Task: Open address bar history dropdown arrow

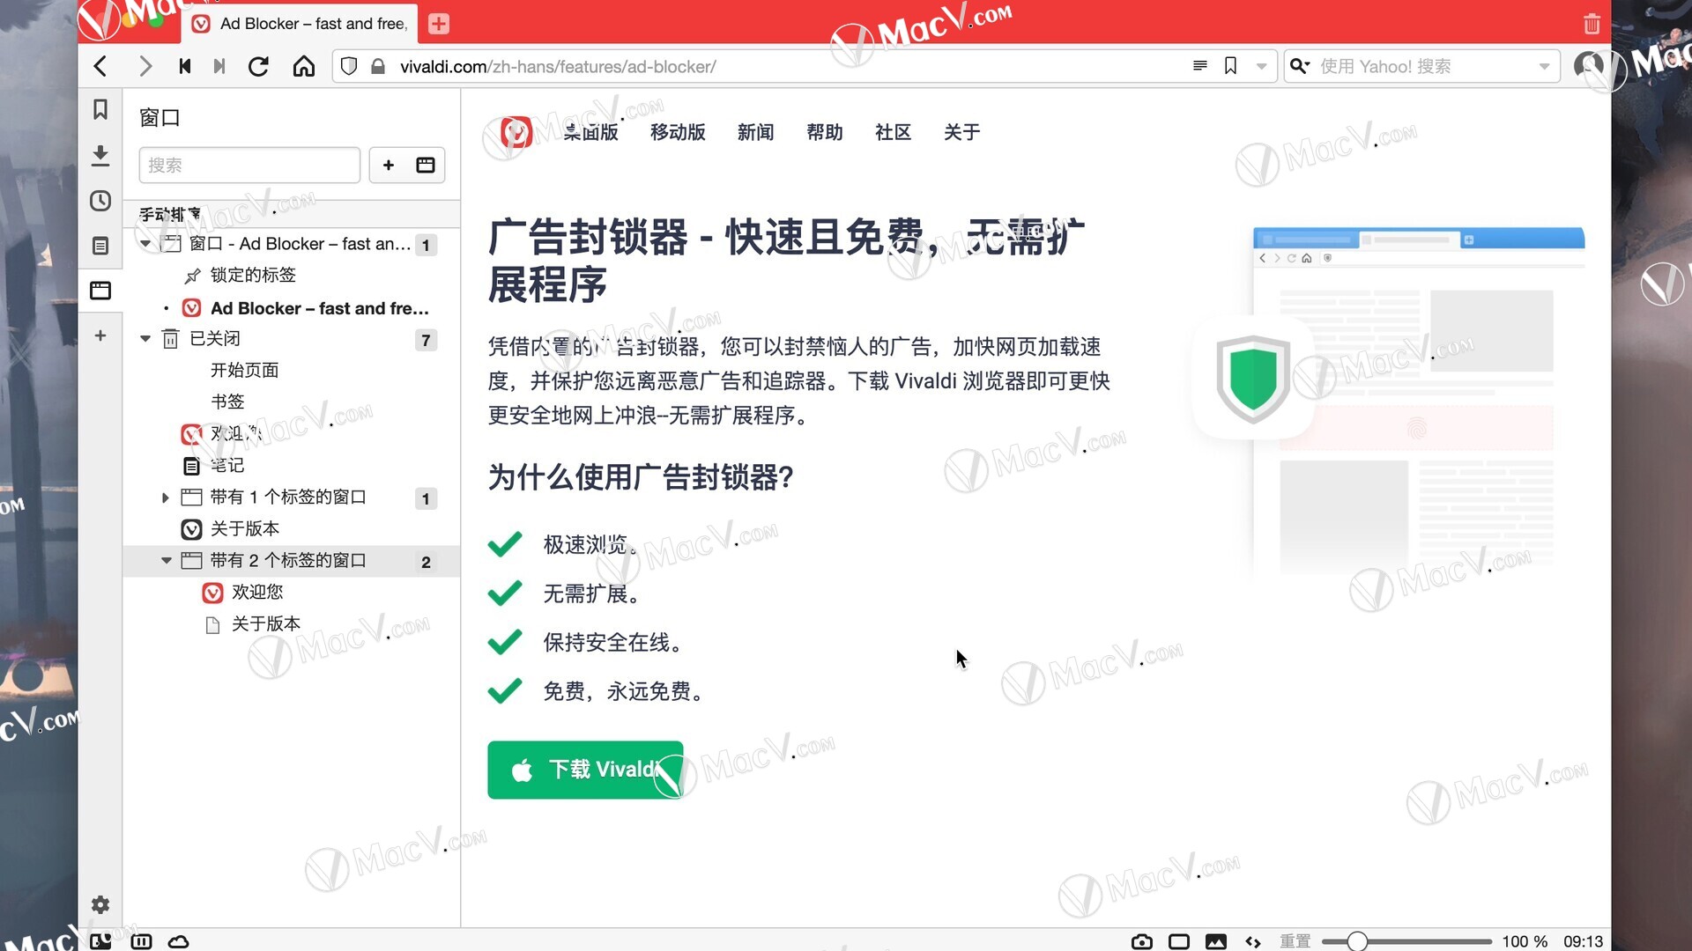Action: tap(1261, 67)
